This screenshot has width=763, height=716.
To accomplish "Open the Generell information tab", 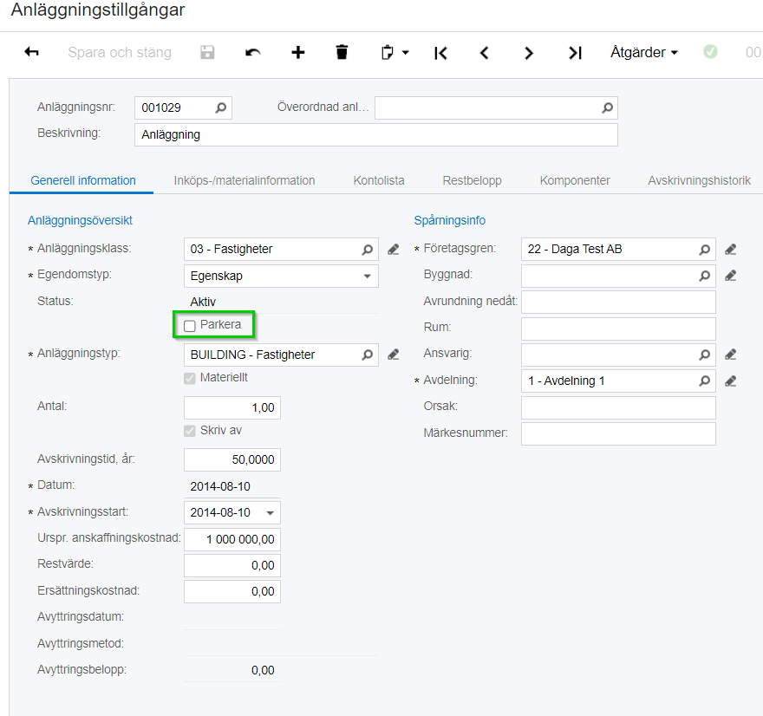I will (83, 180).
